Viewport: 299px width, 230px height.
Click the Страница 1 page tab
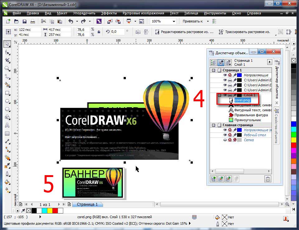click(x=88, y=204)
